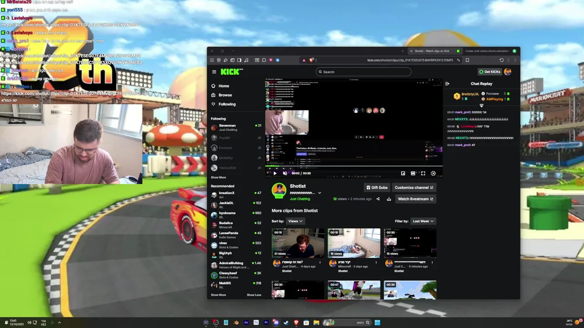Open Filter by Last Week dropdown
Viewport: 584px width, 328px height.
coord(423,221)
